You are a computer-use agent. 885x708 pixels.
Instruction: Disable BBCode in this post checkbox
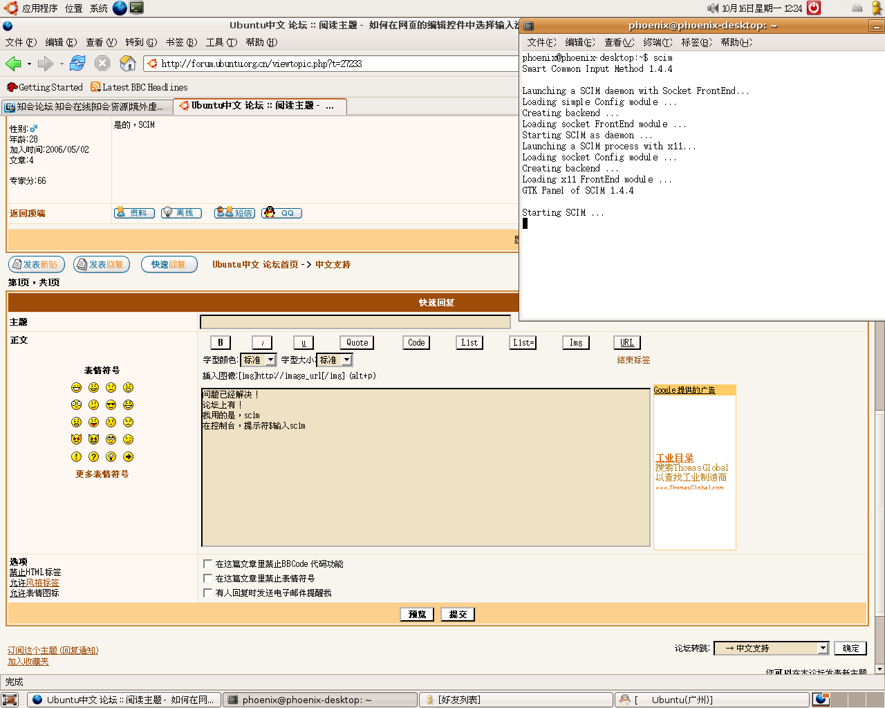point(207,563)
